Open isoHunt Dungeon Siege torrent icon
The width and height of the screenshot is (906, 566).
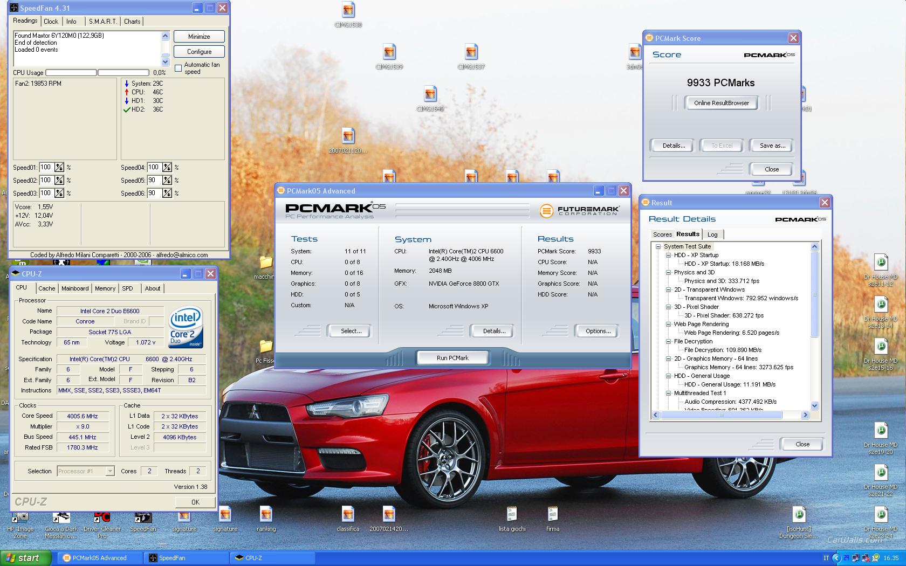coord(799,522)
